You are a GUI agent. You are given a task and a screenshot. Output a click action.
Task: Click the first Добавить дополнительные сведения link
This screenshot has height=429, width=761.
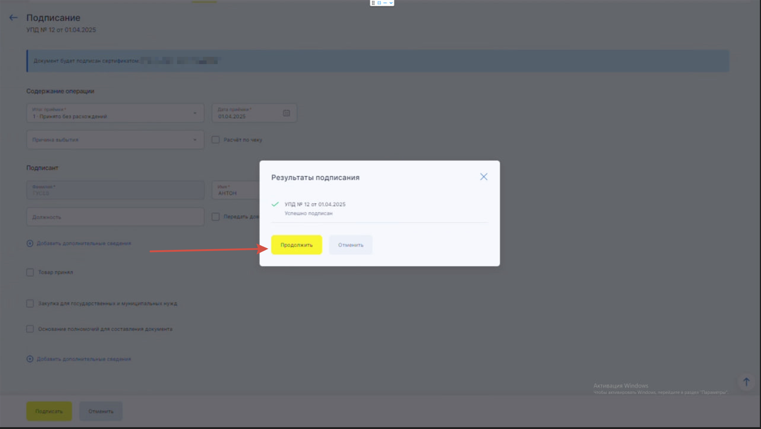tap(84, 243)
